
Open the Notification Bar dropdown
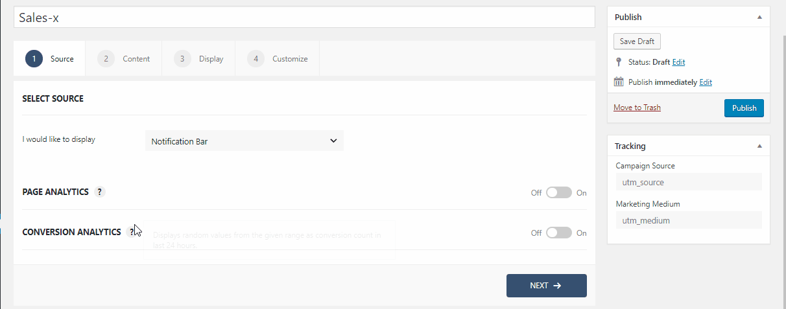click(244, 141)
